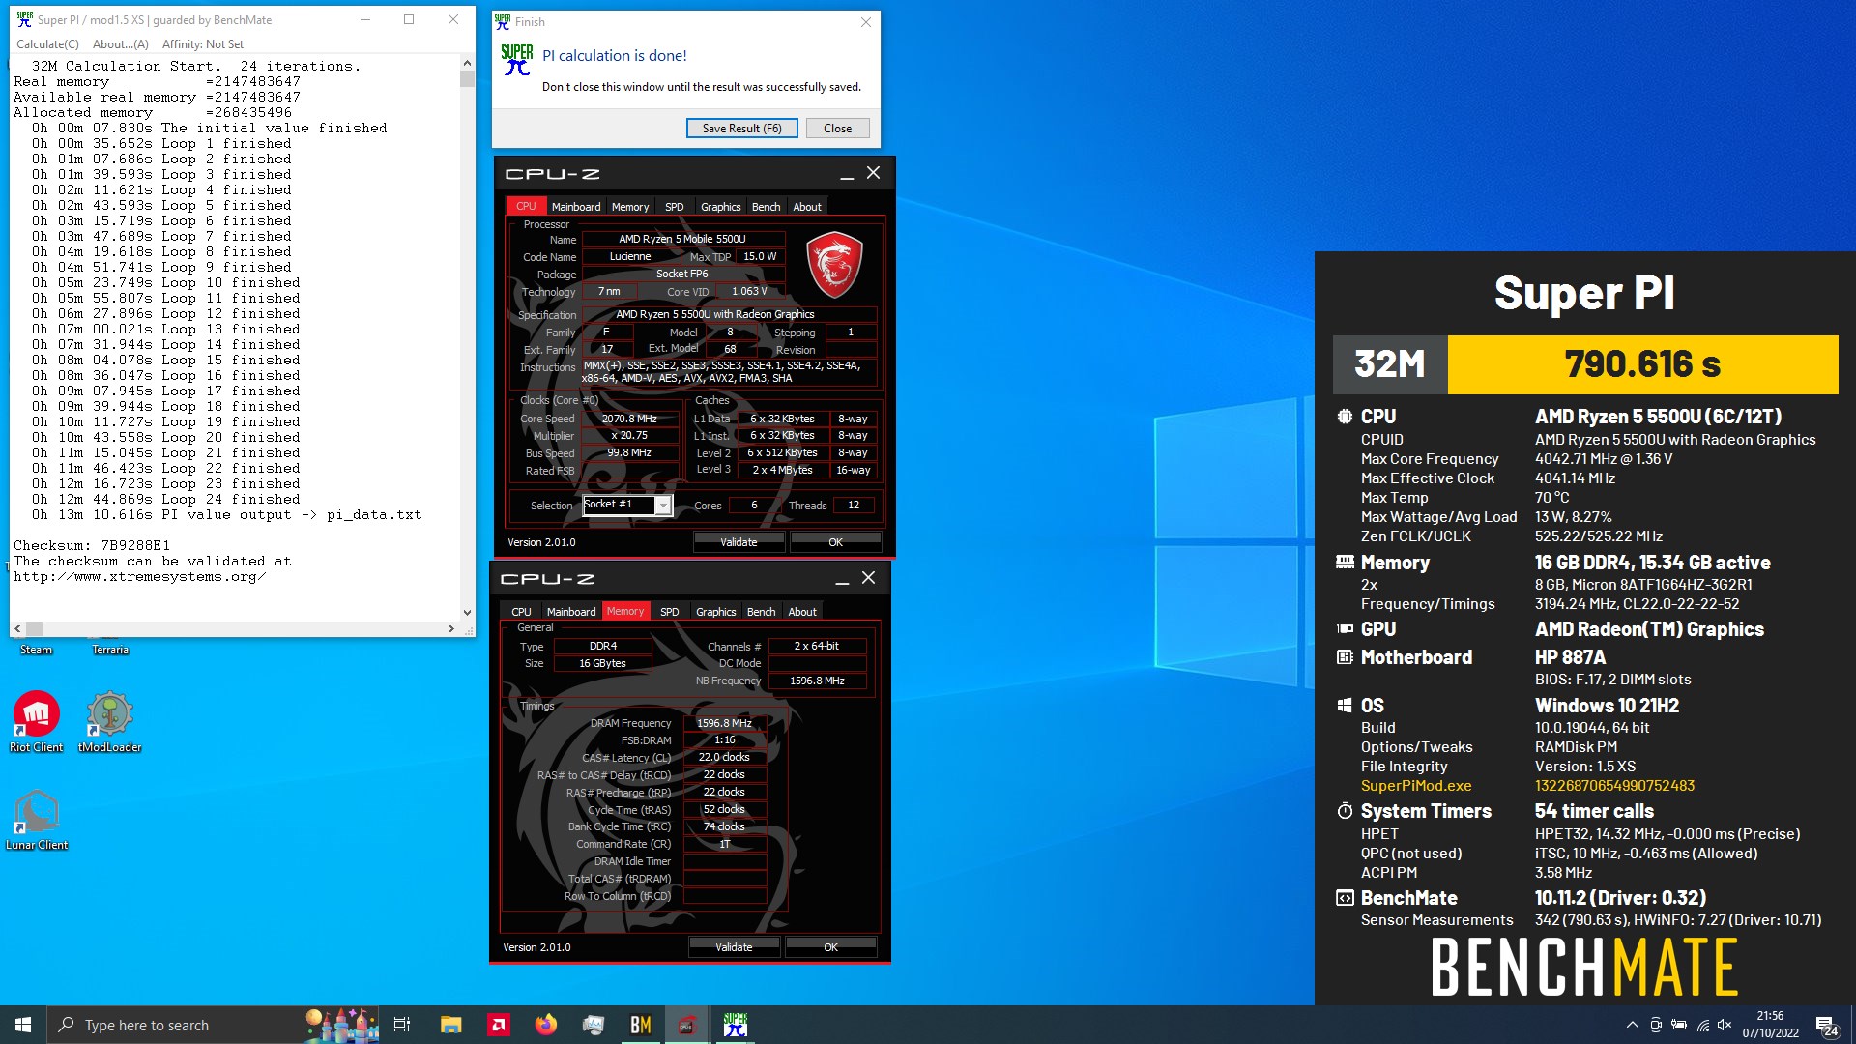
Task: Open battery status from the tray
Action: click(x=1679, y=1025)
